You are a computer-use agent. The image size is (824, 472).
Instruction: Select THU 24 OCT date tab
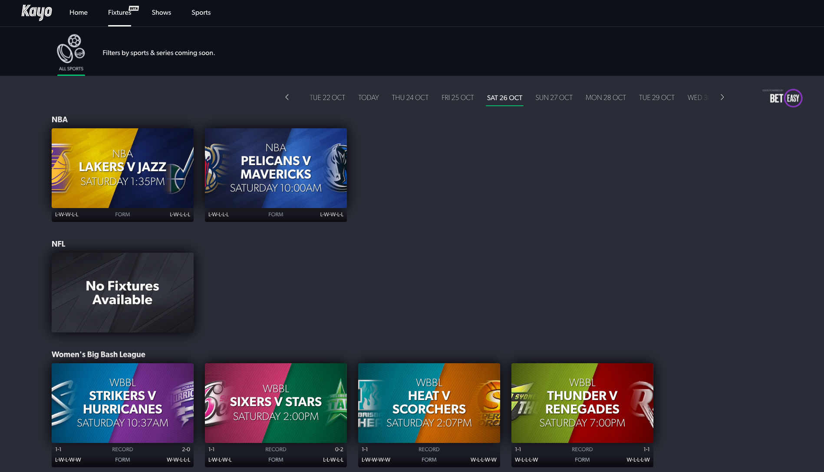pyautogui.click(x=410, y=98)
